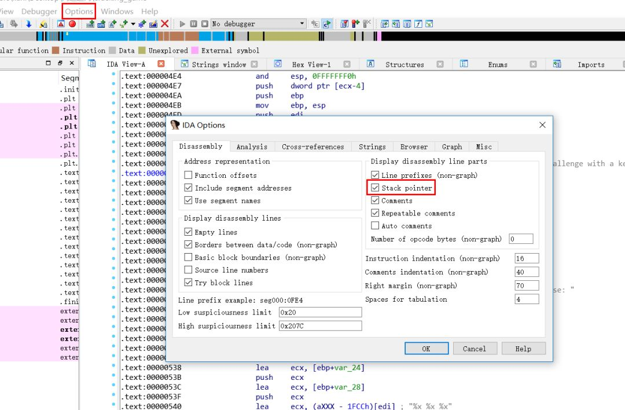The image size is (625, 410).
Task: Open the Options menu
Action: tap(79, 11)
